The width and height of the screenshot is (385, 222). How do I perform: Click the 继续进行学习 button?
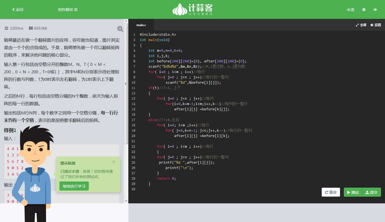pos(74,186)
